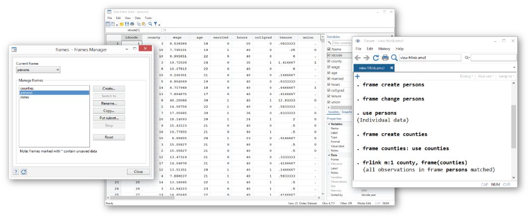Open the Current frame dropdown

click(38, 70)
